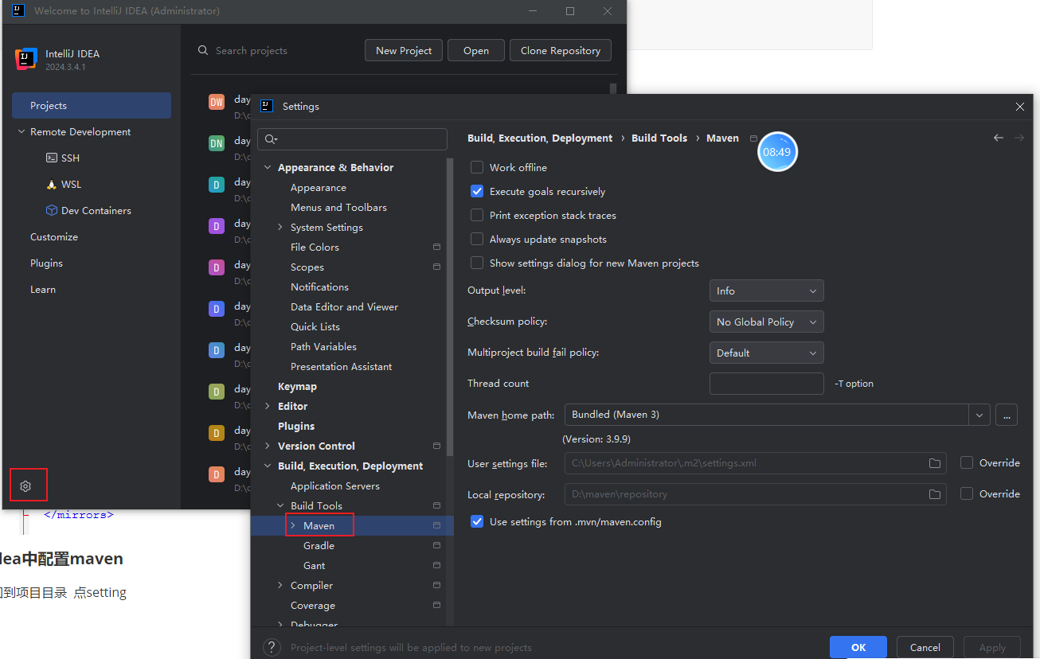Image resolution: width=1040 pixels, height=659 pixels.
Task: Click the SSH icon under Remote Development
Action: pyautogui.click(x=52, y=158)
